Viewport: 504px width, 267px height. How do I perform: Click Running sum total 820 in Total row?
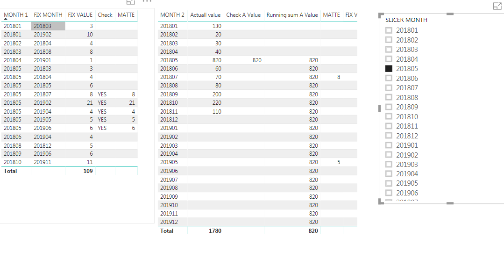[x=313, y=231]
